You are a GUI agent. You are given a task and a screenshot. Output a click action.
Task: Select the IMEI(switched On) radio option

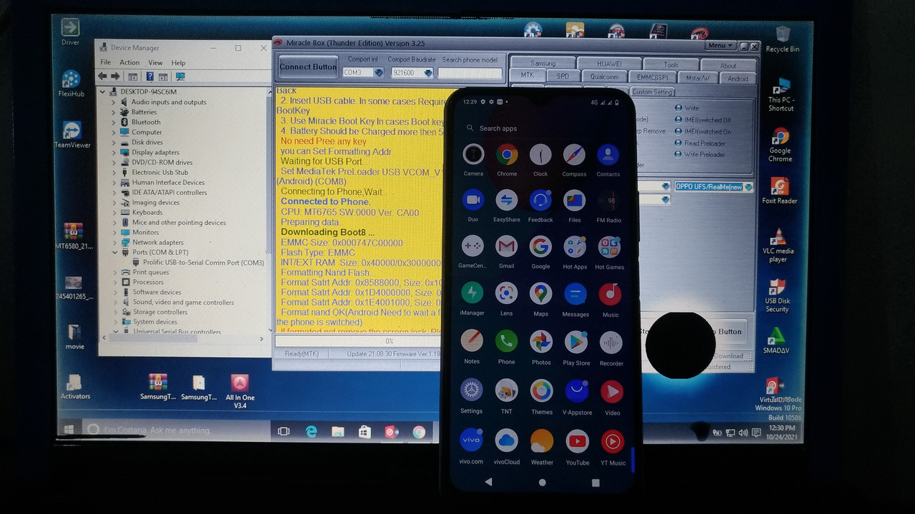click(678, 131)
